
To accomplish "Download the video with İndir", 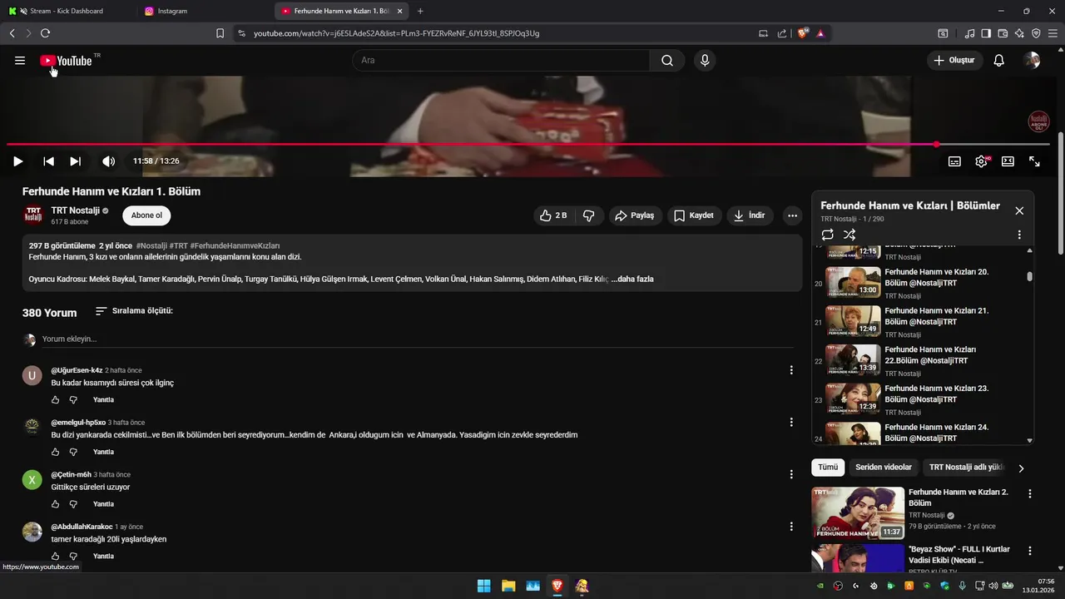I will click(749, 215).
